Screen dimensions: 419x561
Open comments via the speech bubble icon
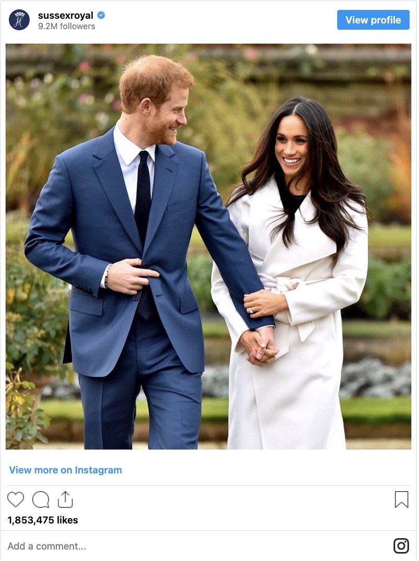click(41, 499)
